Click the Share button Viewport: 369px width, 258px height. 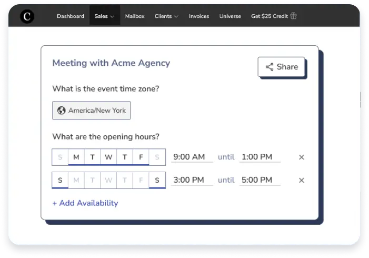point(282,67)
